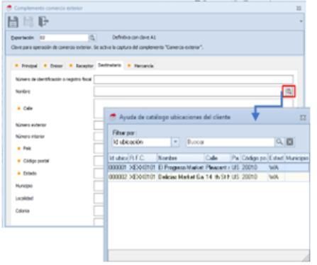Click the exit door icon in toolbar
This screenshot has height=265, width=317.
coord(44,21)
